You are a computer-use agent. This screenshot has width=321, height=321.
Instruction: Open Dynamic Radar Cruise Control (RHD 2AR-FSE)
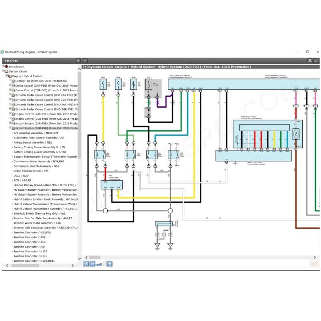click(x=46, y=105)
